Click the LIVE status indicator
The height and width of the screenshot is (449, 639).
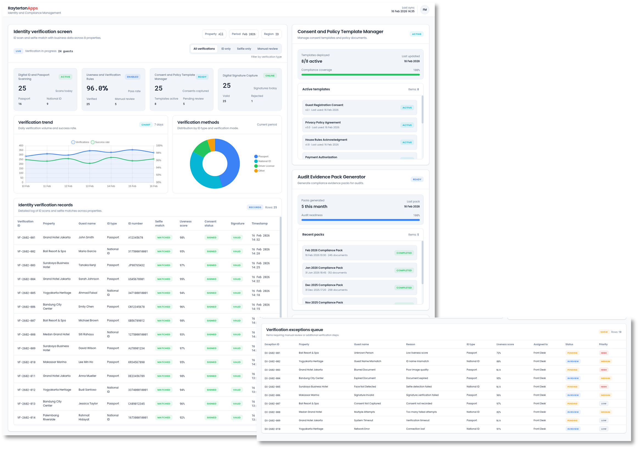click(x=18, y=51)
